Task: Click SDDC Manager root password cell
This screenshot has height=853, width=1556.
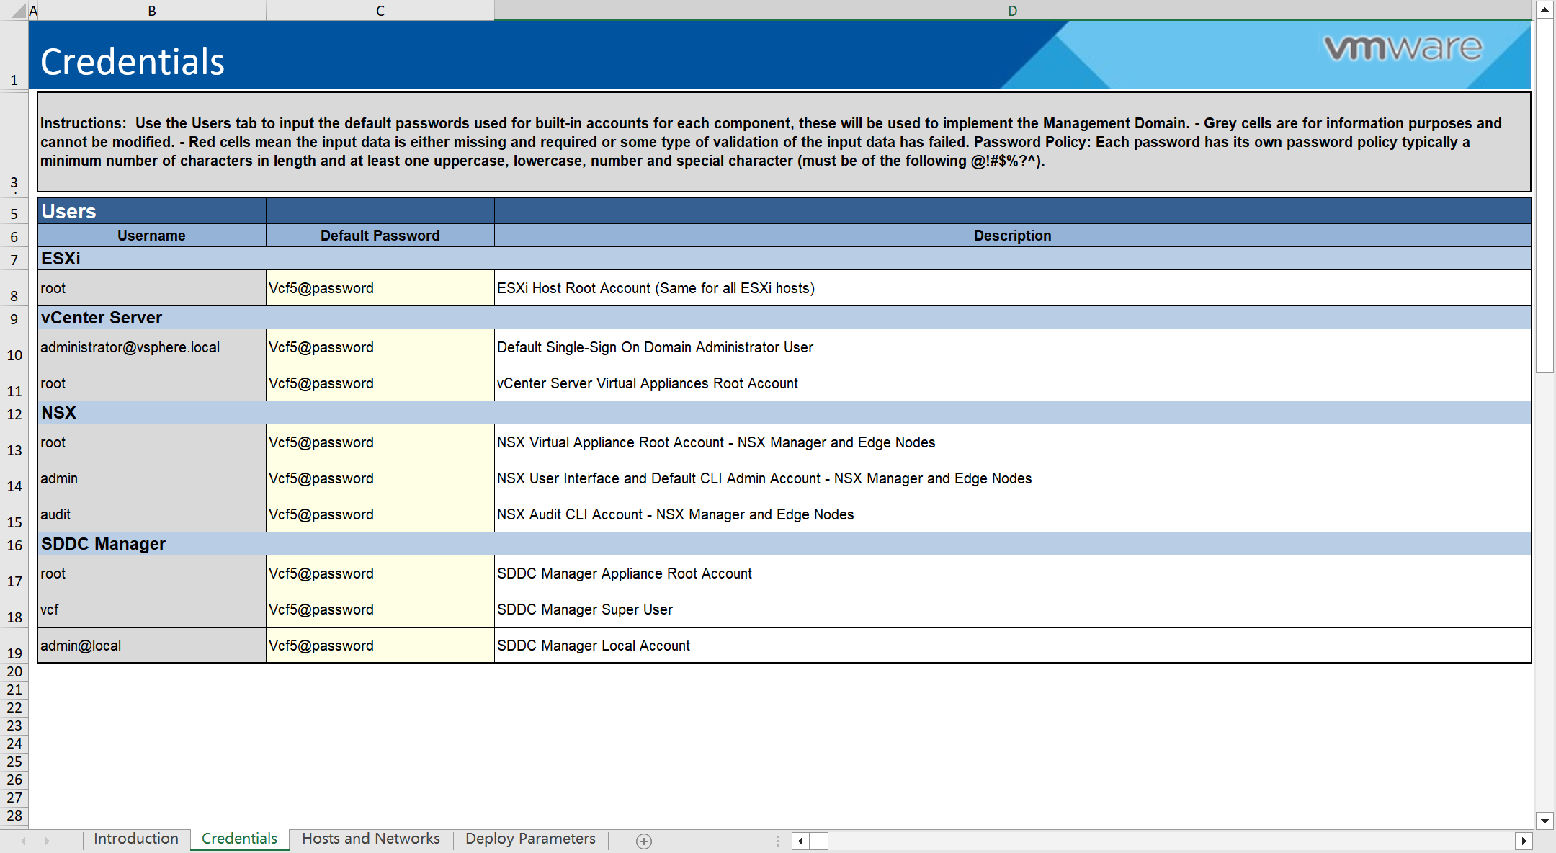Action: click(x=379, y=573)
